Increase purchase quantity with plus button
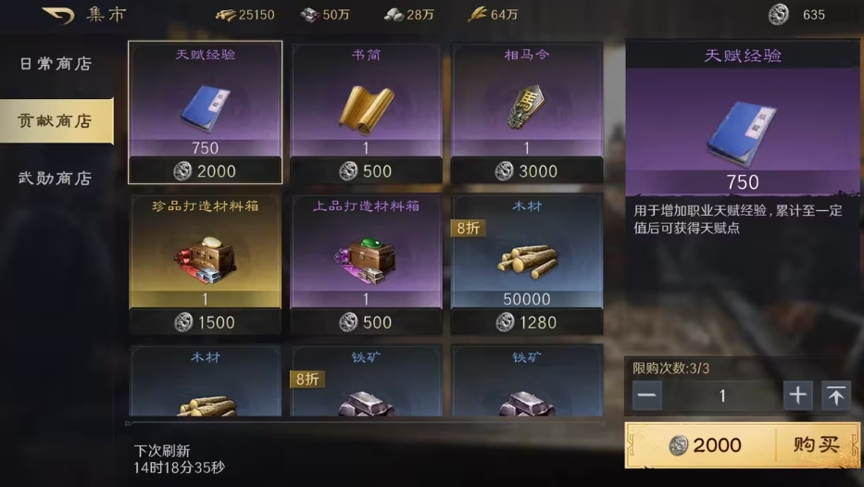Image resolution: width=864 pixels, height=487 pixels. pyautogui.click(x=797, y=395)
